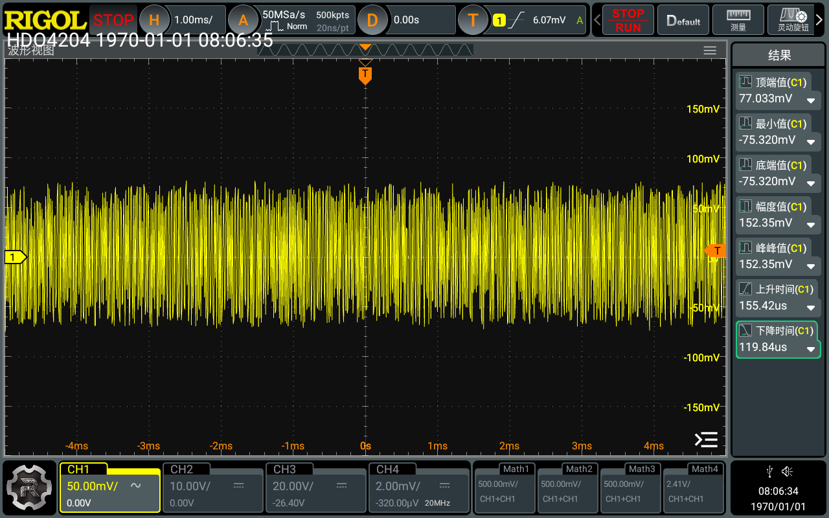Click the orange A acquisition icon
Screen dimensions: 829x518
coord(243,20)
